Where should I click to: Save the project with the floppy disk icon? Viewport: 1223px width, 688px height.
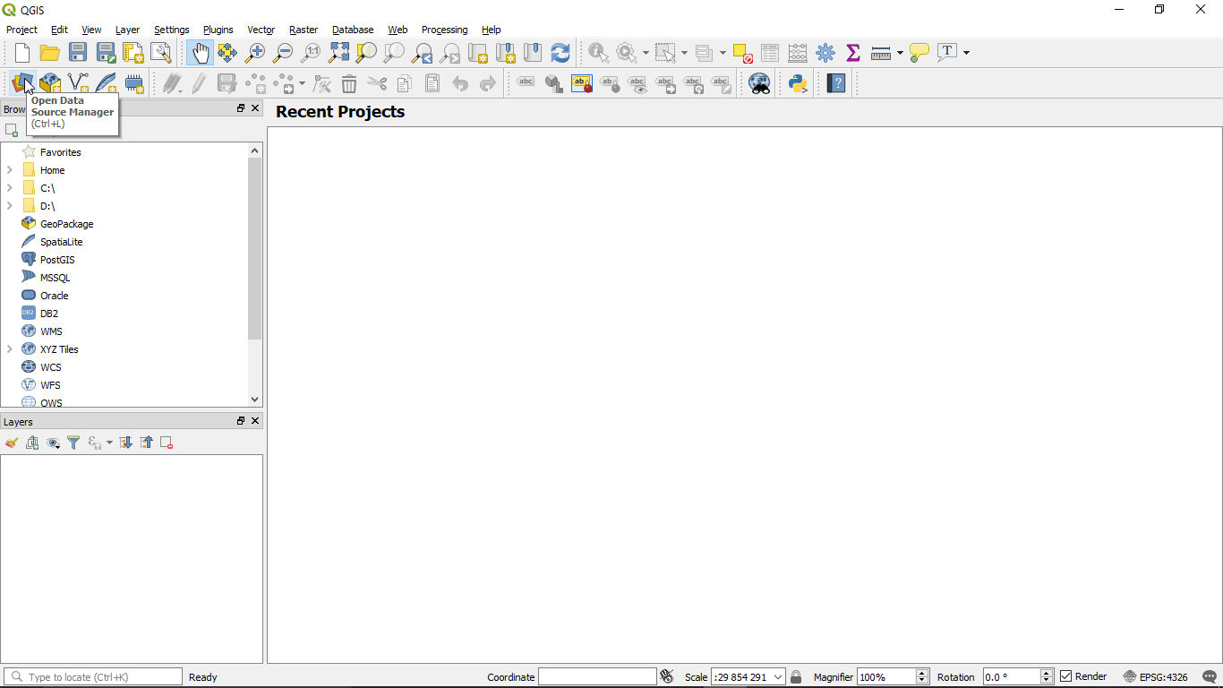pos(78,53)
